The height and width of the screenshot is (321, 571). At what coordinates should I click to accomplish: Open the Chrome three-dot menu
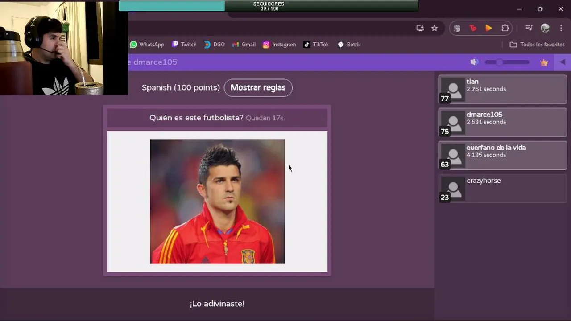pyautogui.click(x=561, y=28)
